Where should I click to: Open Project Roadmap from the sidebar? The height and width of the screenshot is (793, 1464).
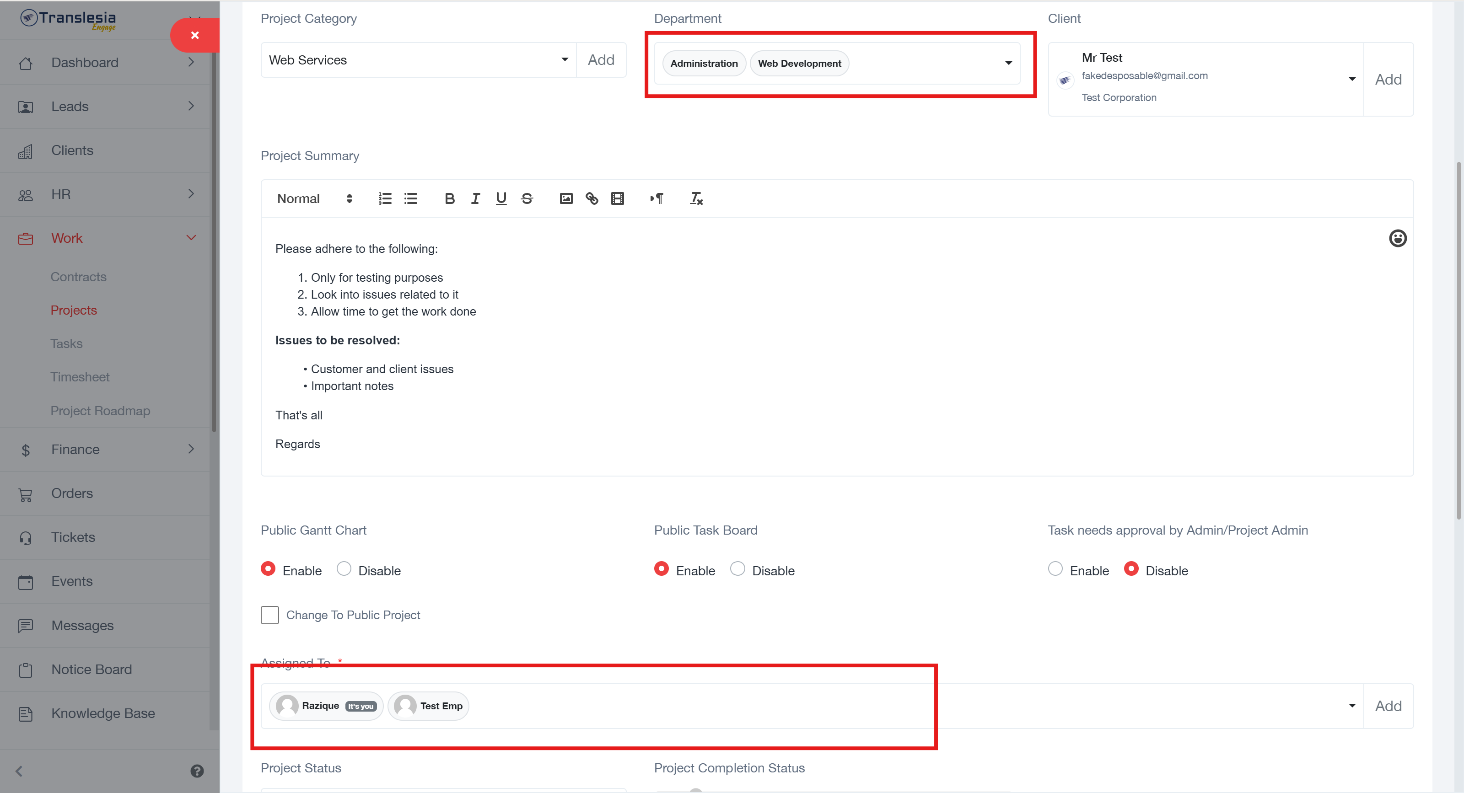[100, 411]
